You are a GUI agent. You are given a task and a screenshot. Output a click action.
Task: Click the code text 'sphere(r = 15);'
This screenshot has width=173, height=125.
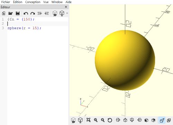click(24, 28)
